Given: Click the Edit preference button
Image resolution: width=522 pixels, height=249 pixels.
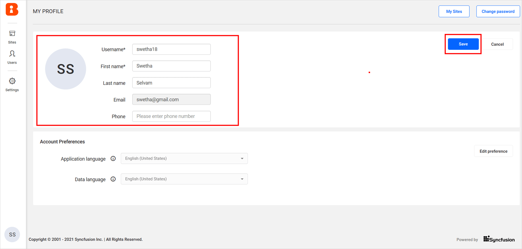Looking at the screenshot, I should [x=493, y=151].
